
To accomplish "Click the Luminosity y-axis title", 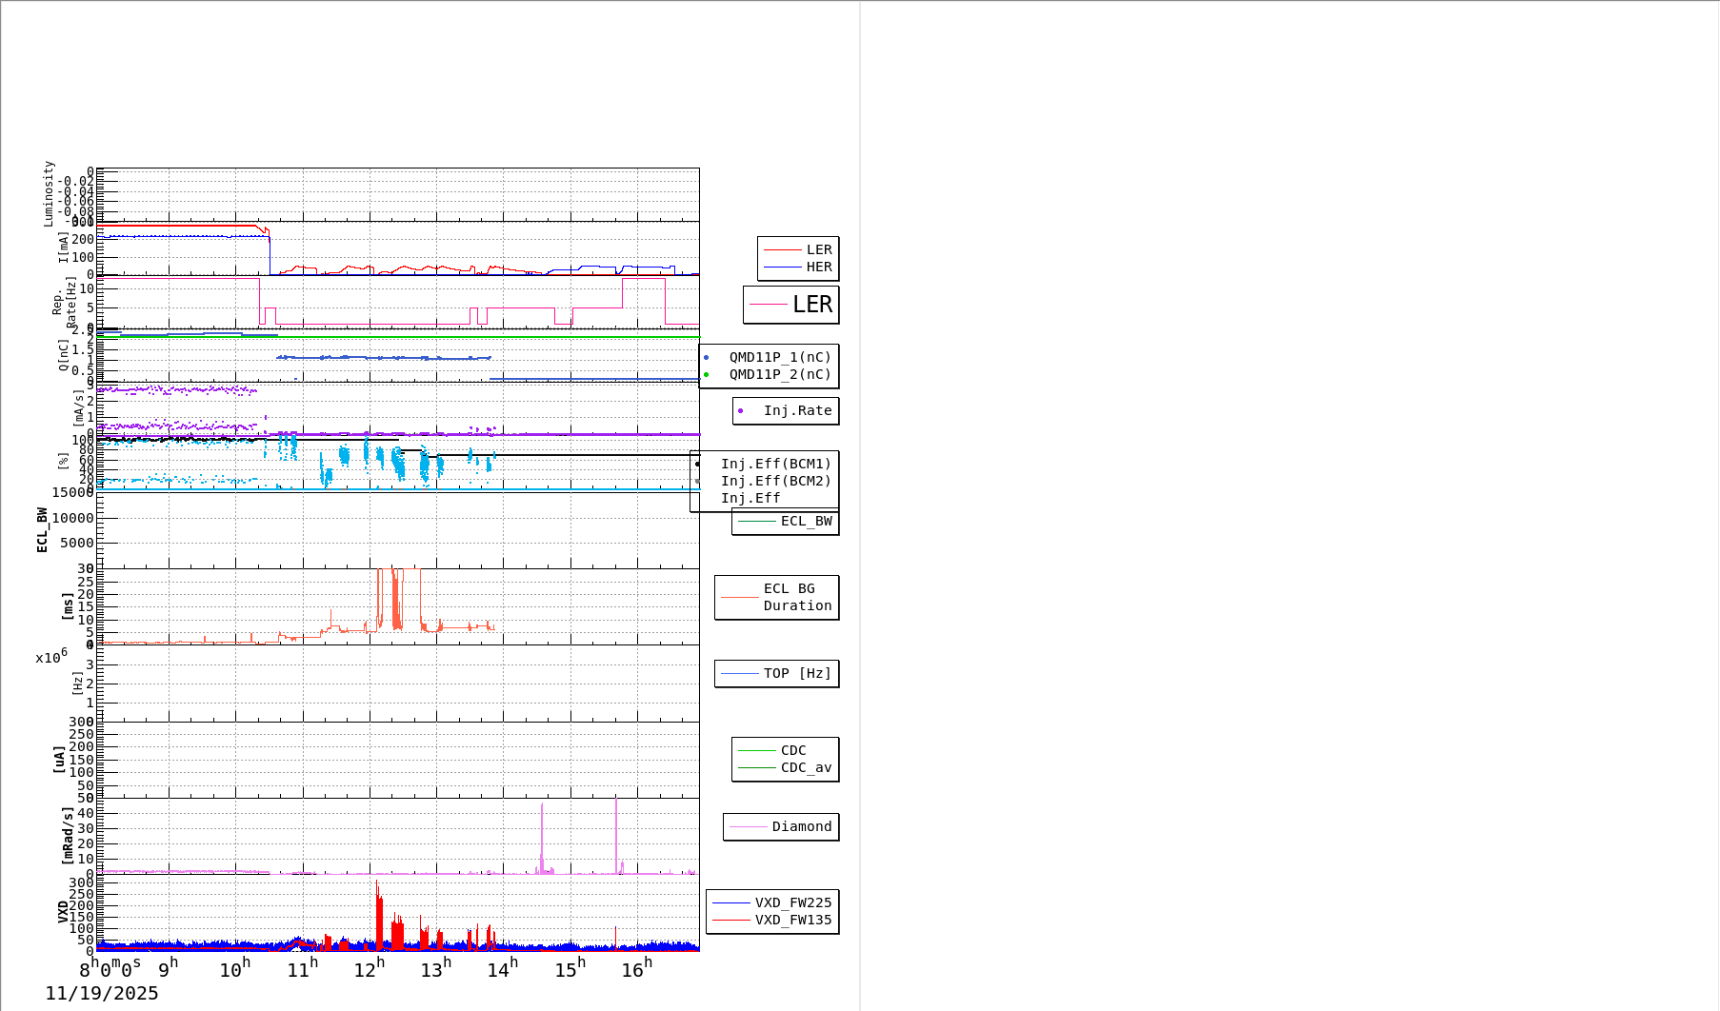I will [49, 193].
